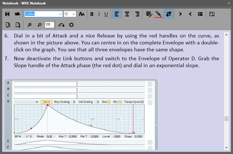This screenshot has height=154, width=233.
Task: Insert a picture with the image icon
Action: (x=212, y=14)
